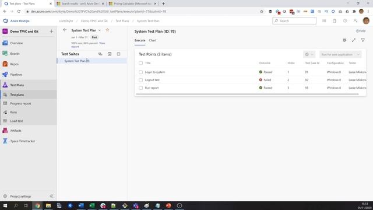Open column options icon above test points
373x210 pixels.
(344, 40)
